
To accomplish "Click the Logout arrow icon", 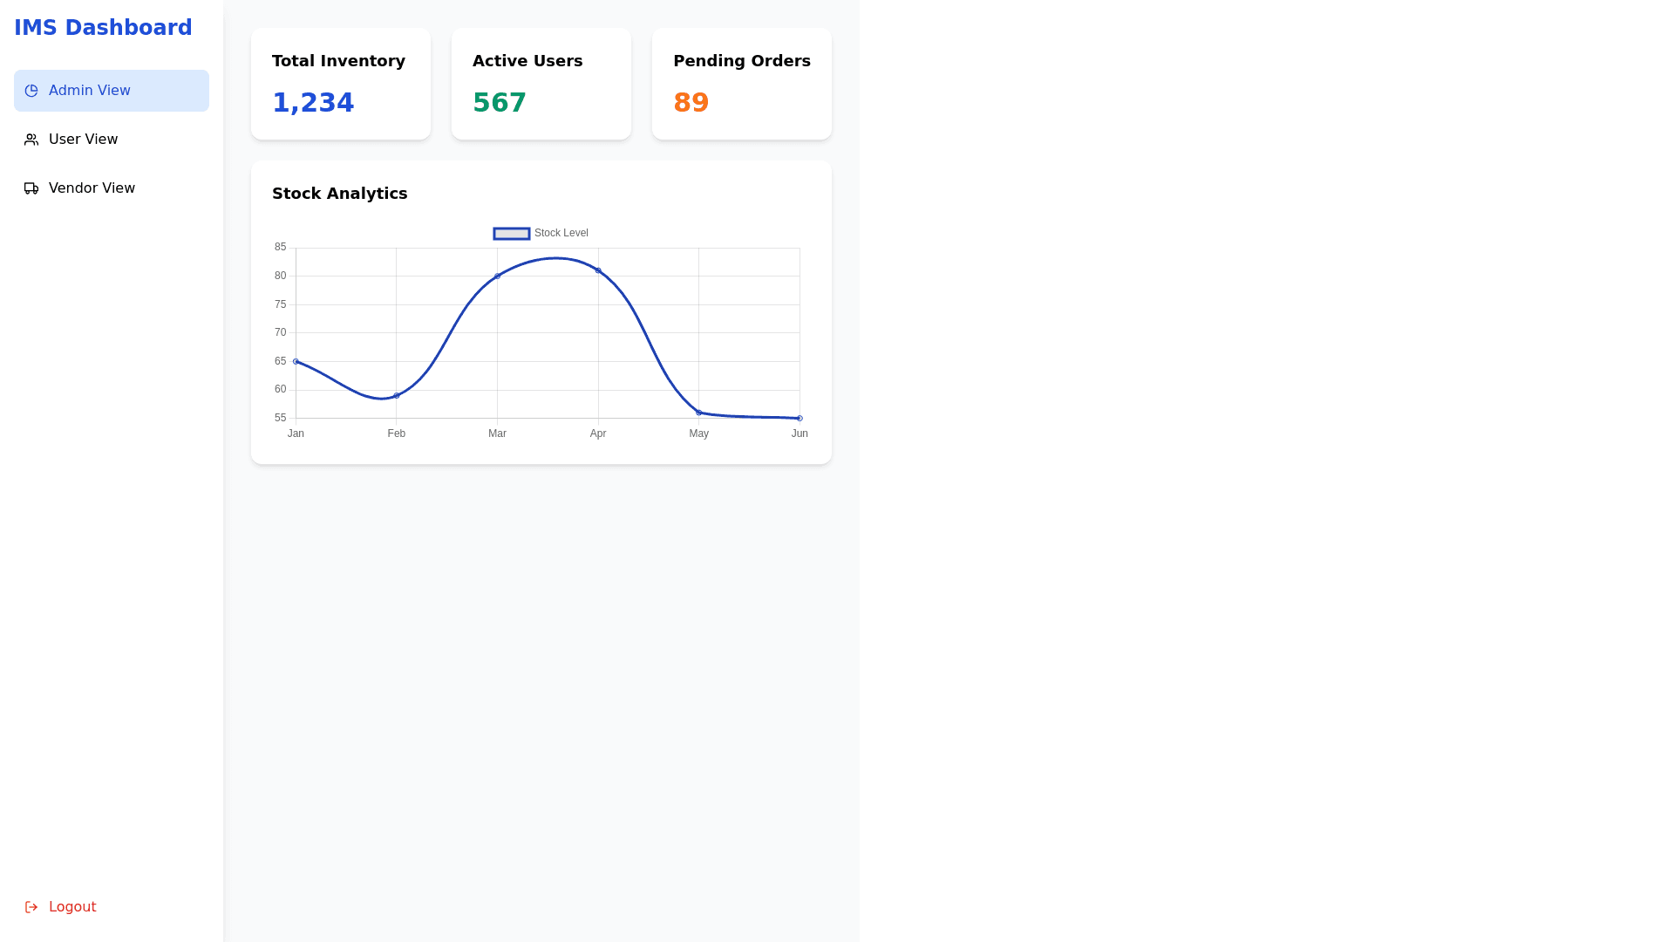I will click(x=31, y=907).
